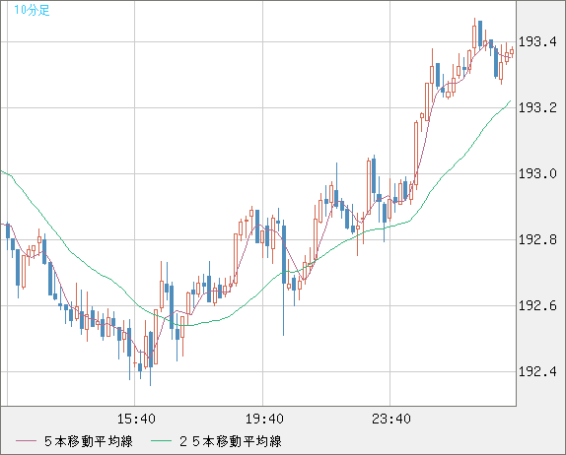Click the 15:40 time axis label
566x455 pixels.
pos(136,419)
